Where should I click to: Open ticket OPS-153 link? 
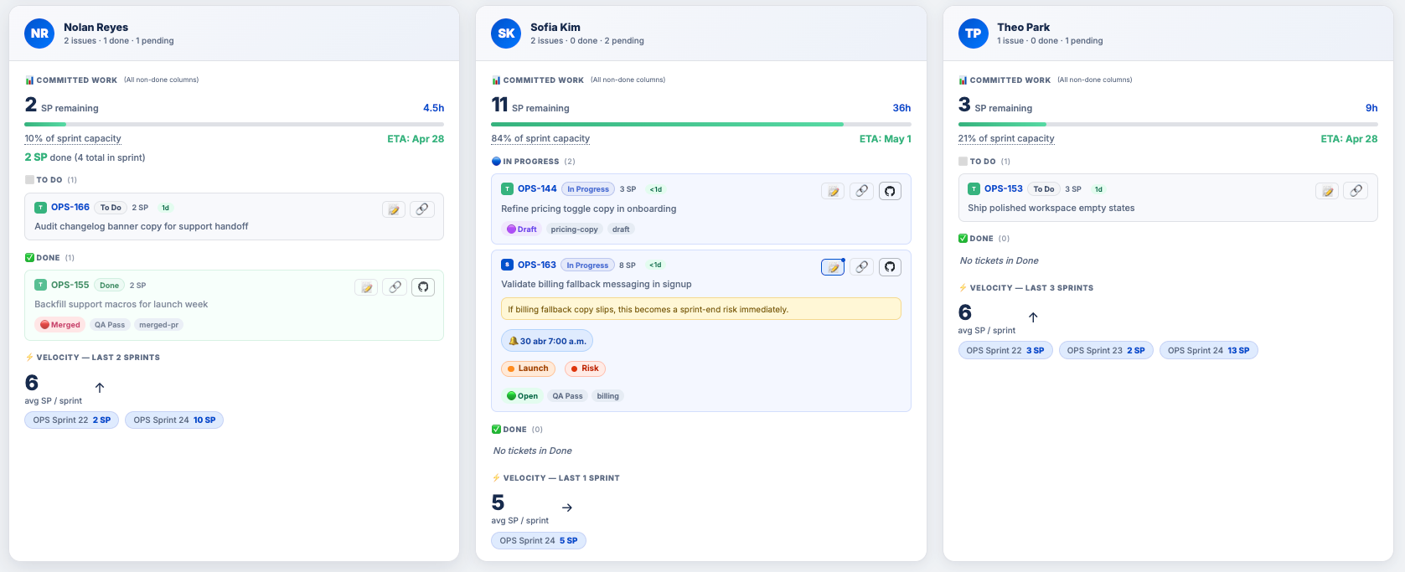point(1004,188)
